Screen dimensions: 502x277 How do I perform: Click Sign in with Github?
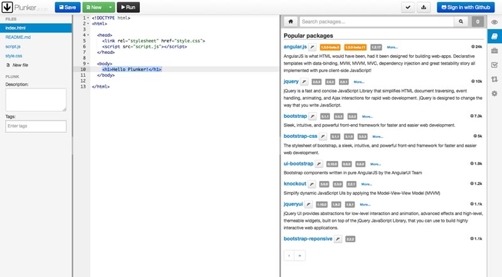coord(464,8)
